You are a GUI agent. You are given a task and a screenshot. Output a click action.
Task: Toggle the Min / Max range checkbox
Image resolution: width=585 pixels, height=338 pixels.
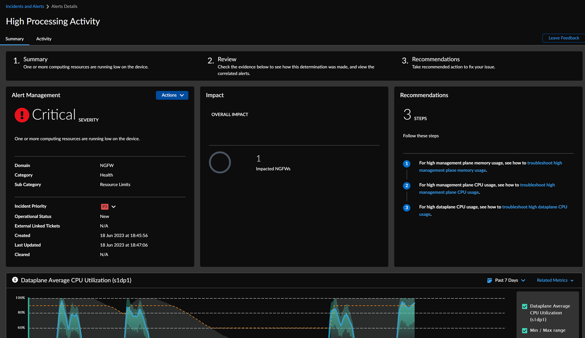(x=525, y=330)
